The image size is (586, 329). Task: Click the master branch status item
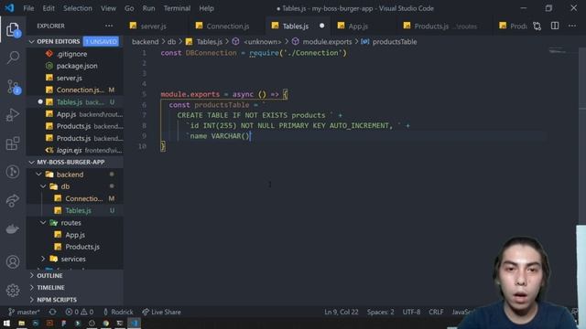(25, 312)
